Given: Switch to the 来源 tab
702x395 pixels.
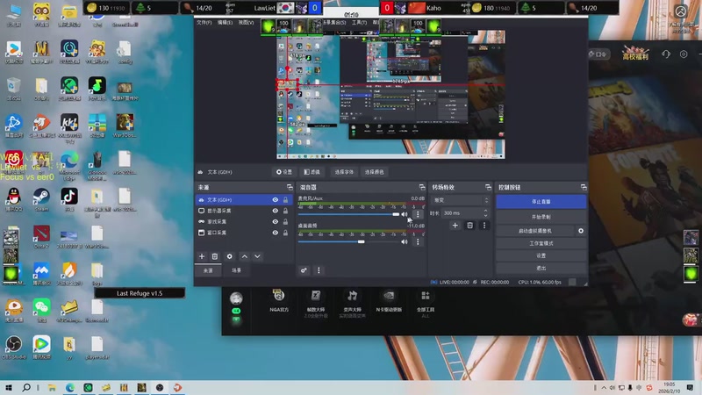Looking at the screenshot, I should click(208, 270).
